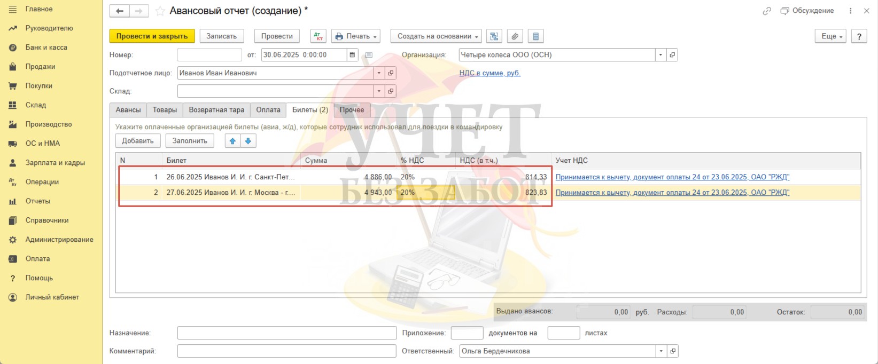The width and height of the screenshot is (878, 364).
Task: Open Администрирование section in sidebar
Action: (59, 240)
